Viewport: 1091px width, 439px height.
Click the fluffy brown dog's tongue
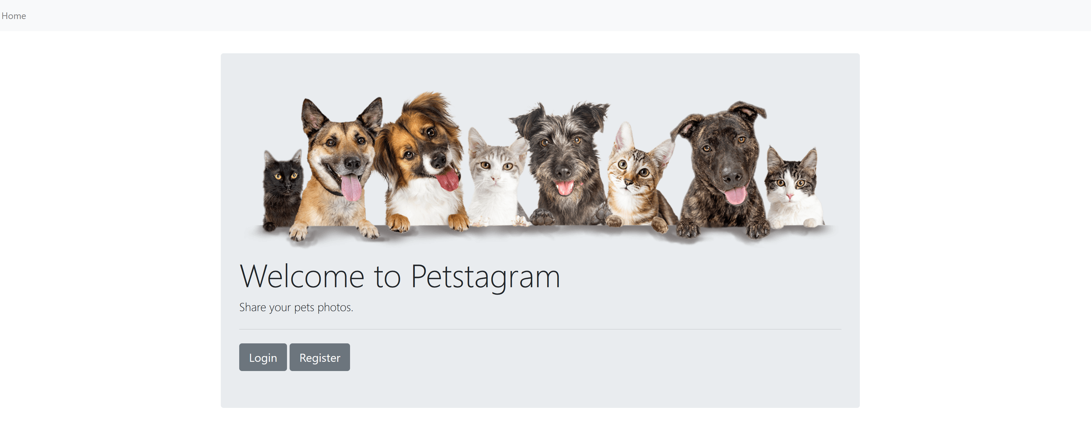pyautogui.click(x=448, y=180)
